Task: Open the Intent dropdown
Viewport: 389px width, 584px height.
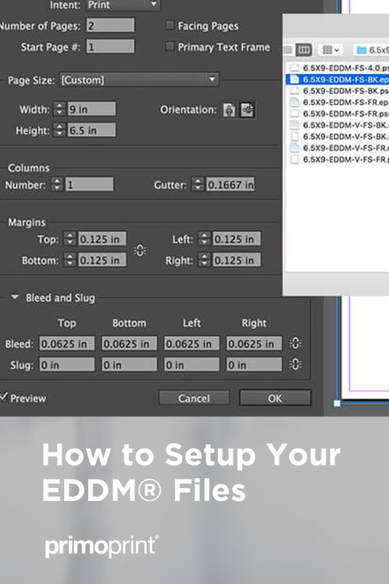Action: [123, 5]
